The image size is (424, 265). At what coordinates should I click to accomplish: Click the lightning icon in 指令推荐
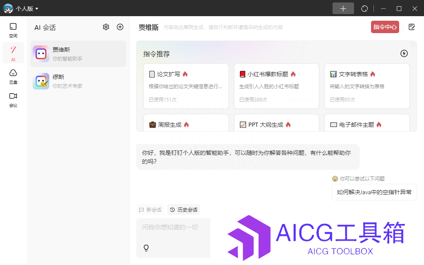click(404, 53)
